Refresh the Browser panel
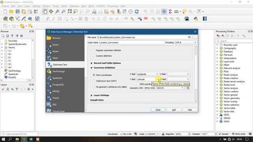The width and height of the screenshot is (253, 142). tap(8, 36)
